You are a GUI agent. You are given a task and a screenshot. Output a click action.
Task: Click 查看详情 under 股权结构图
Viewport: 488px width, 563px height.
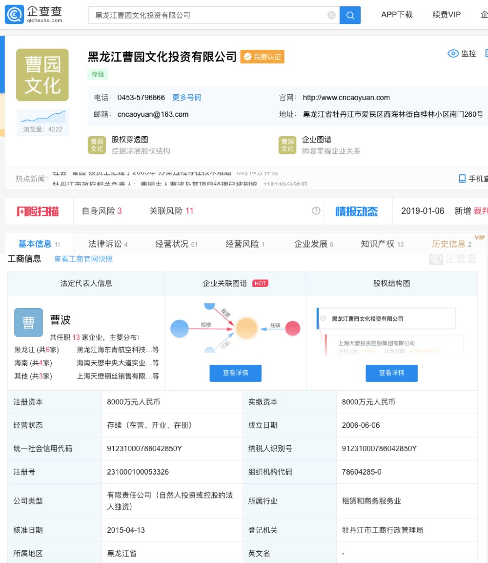click(x=391, y=373)
